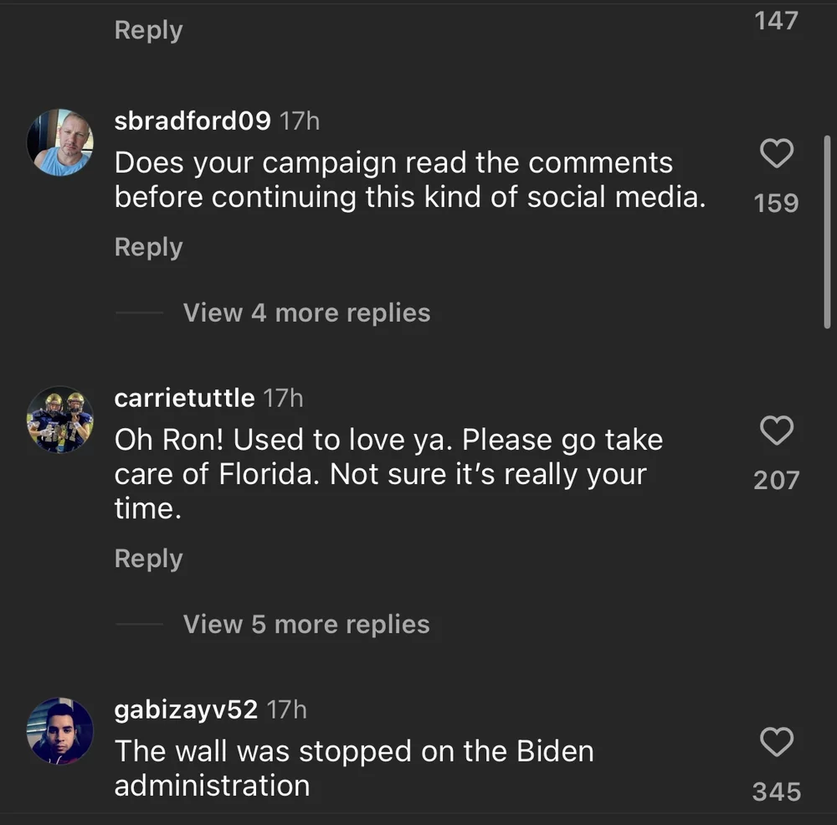This screenshot has height=825, width=837.
Task: Like carrietuttle's comment with the heart
Action: point(776,431)
